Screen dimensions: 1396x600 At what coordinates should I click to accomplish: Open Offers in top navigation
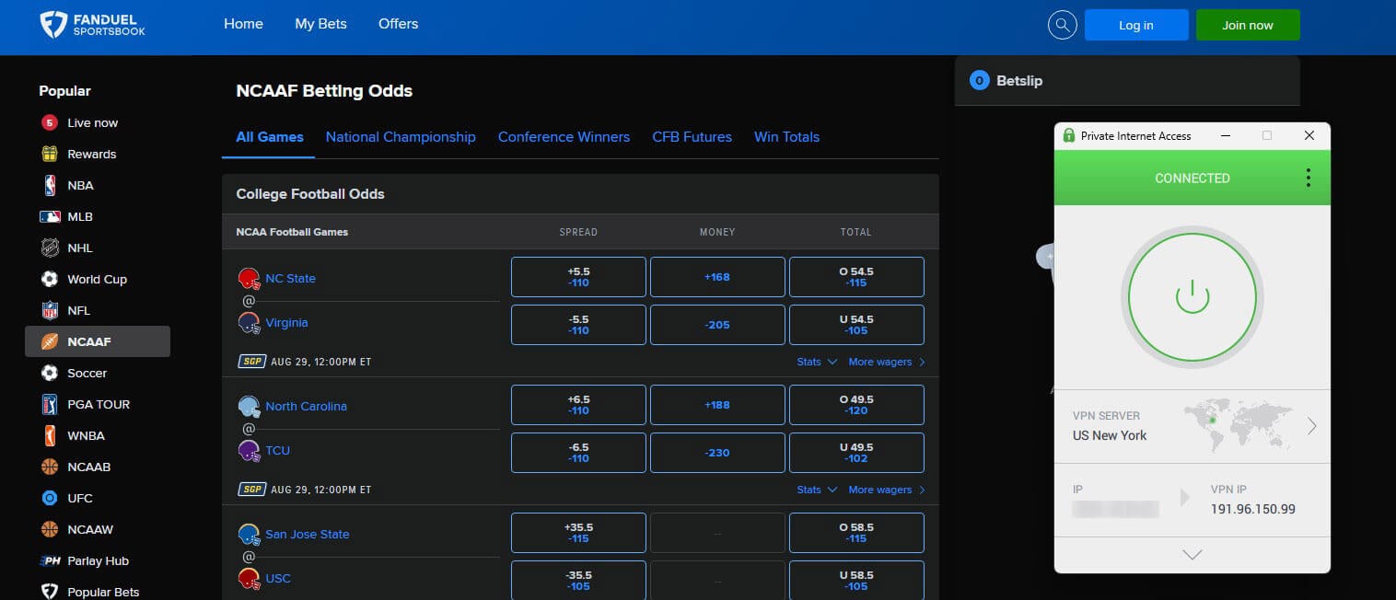[398, 24]
